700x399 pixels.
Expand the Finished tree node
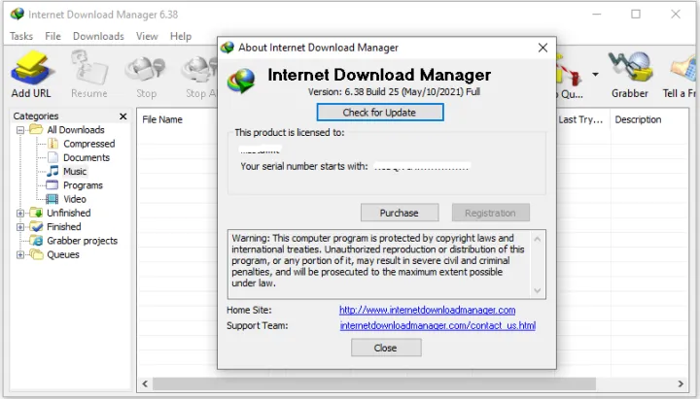[20, 227]
